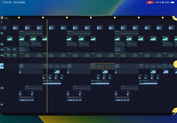Select the instrument icon of the track with Sorrel clips

point(2,44)
